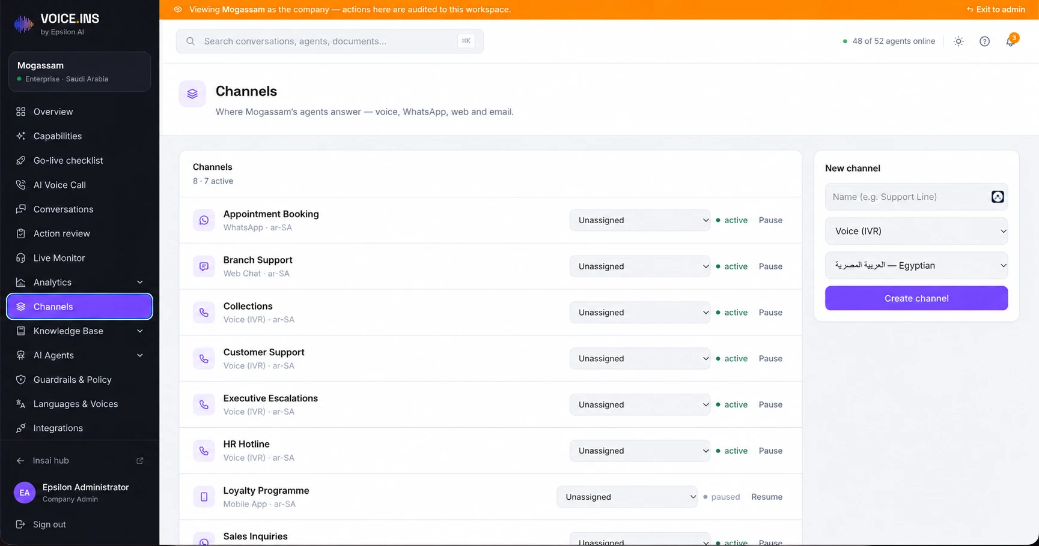
Task: Click the phone icon for Customer Support
Action: [204, 359]
